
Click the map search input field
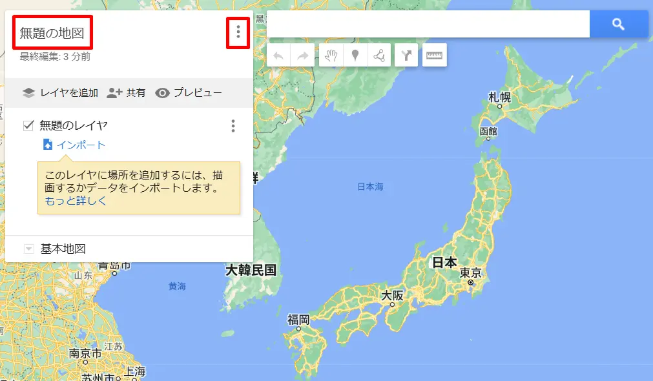point(428,24)
